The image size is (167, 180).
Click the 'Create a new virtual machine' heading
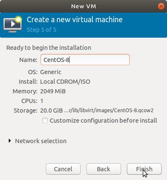75,20
